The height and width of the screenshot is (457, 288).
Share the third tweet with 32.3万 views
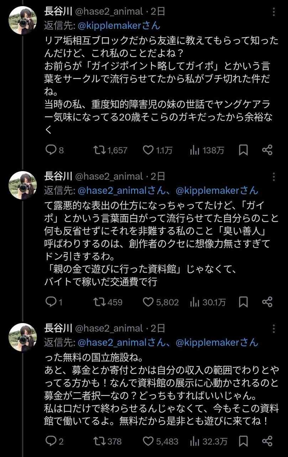pyautogui.click(x=267, y=441)
